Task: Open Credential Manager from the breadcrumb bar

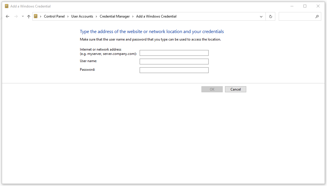Action: (x=115, y=16)
